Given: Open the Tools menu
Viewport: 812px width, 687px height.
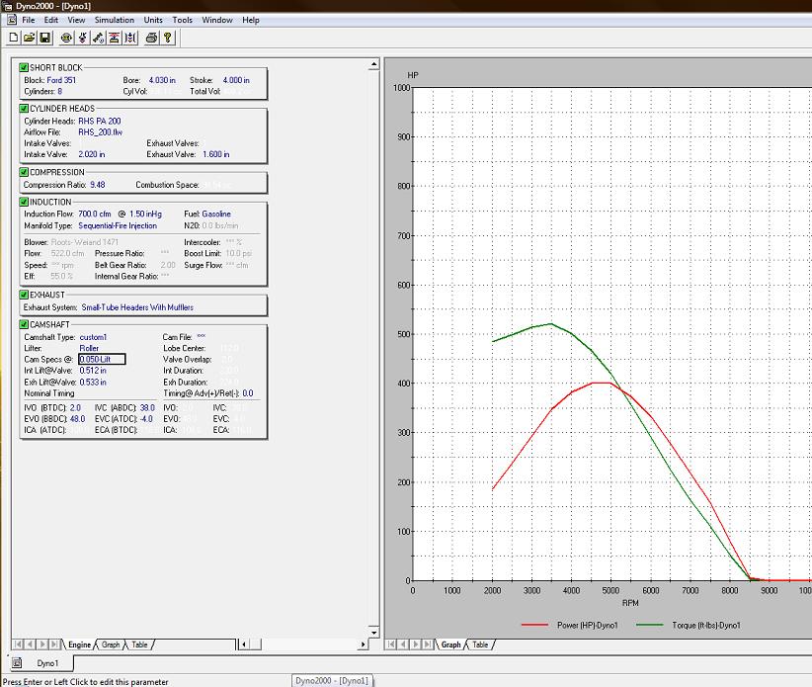Looking at the screenshot, I should pyautogui.click(x=183, y=20).
